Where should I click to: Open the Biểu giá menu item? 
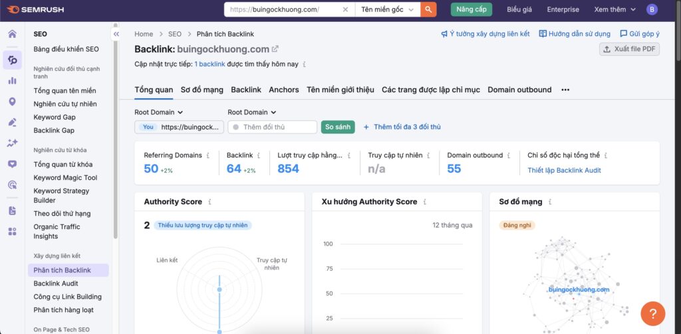pyautogui.click(x=519, y=9)
